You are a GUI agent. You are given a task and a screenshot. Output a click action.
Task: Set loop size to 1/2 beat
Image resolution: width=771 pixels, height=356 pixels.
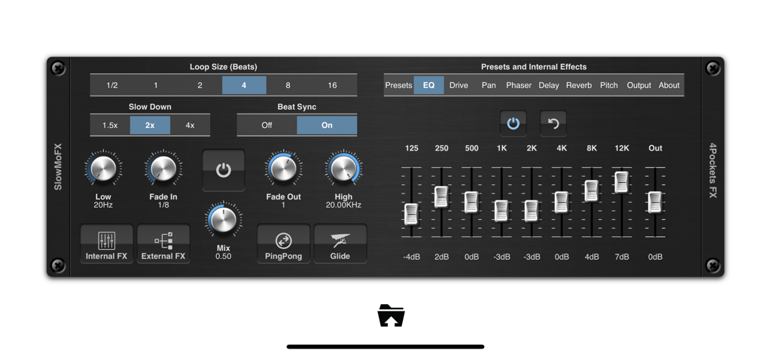point(112,85)
